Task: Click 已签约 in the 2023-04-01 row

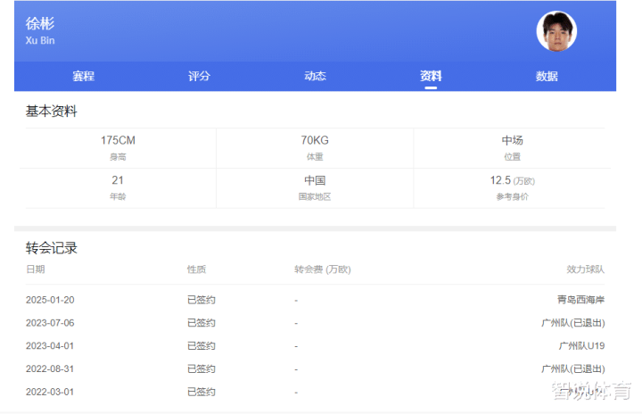Action: [201, 346]
